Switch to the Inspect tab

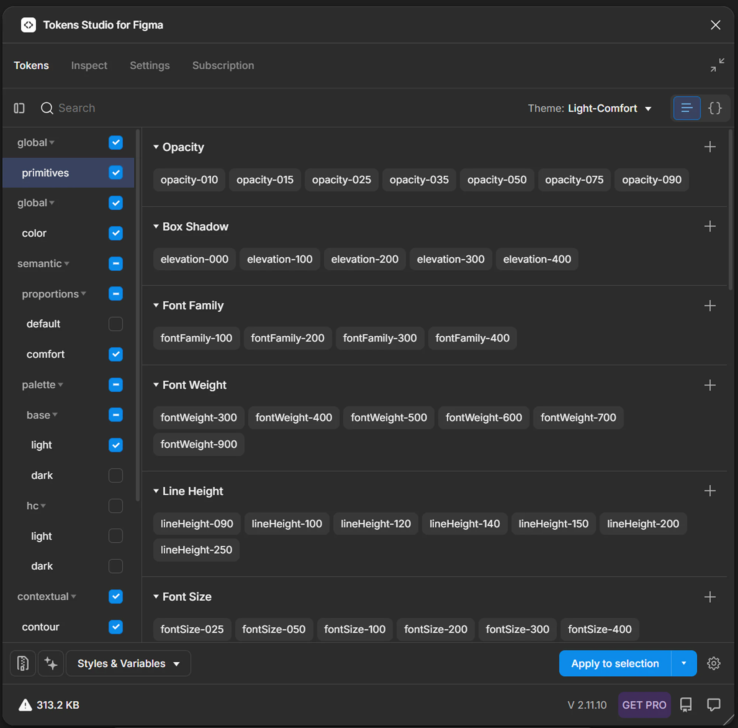tap(89, 65)
